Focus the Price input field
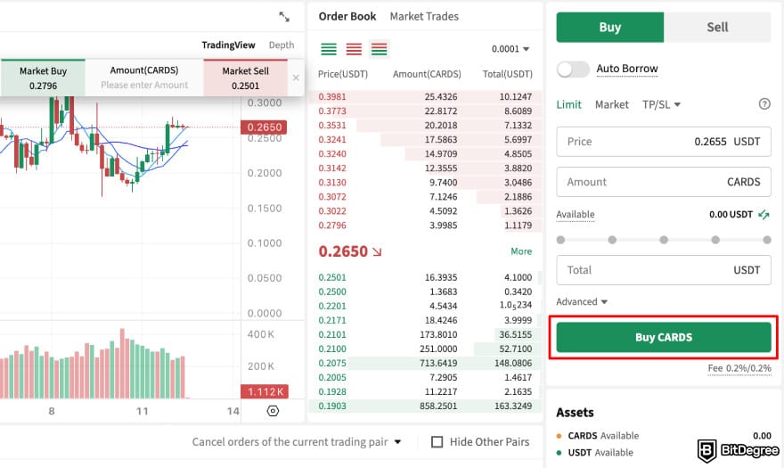 pyautogui.click(x=664, y=142)
